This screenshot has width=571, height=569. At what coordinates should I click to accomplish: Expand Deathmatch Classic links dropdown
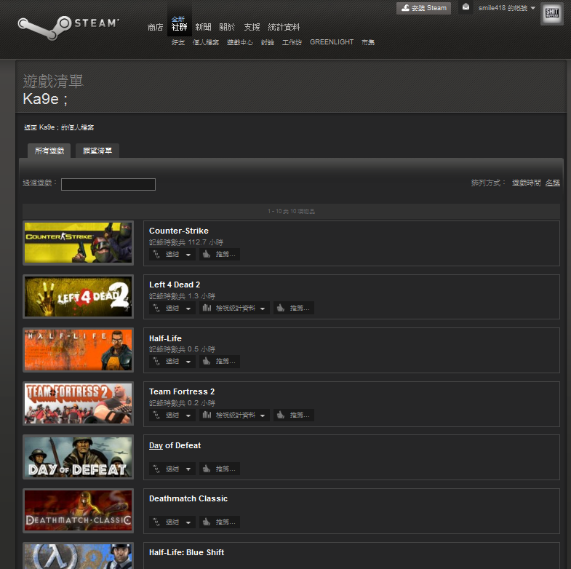172,522
